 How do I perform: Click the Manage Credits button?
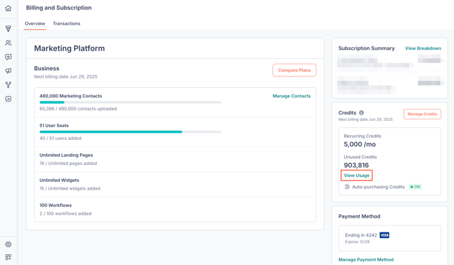click(422, 114)
